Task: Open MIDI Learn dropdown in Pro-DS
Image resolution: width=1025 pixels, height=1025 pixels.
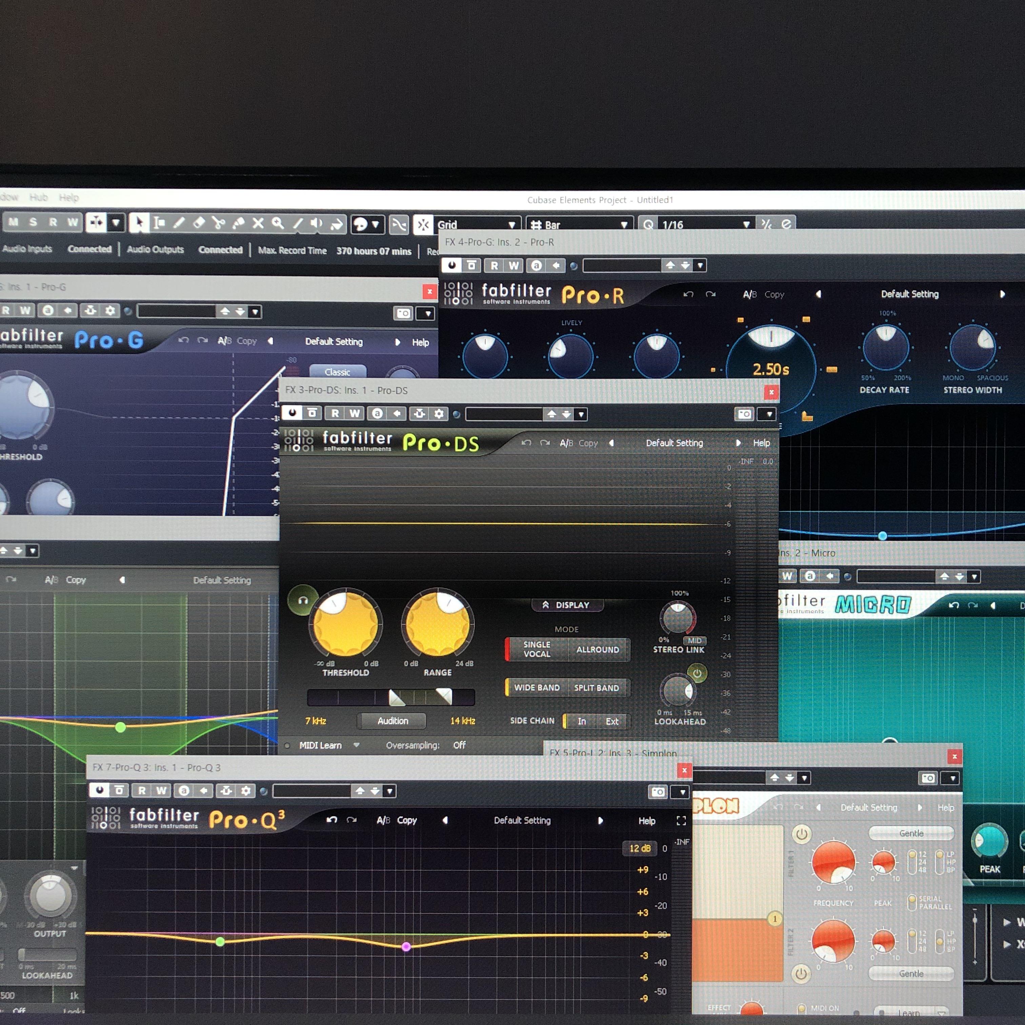Action: tap(357, 745)
